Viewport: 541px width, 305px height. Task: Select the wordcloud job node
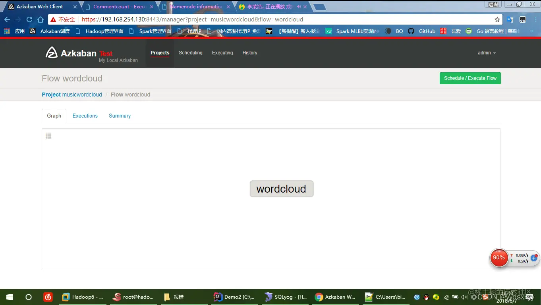[x=282, y=189]
